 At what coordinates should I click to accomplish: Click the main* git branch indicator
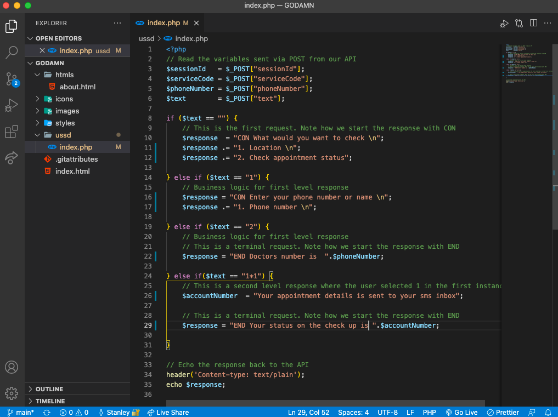(21, 412)
